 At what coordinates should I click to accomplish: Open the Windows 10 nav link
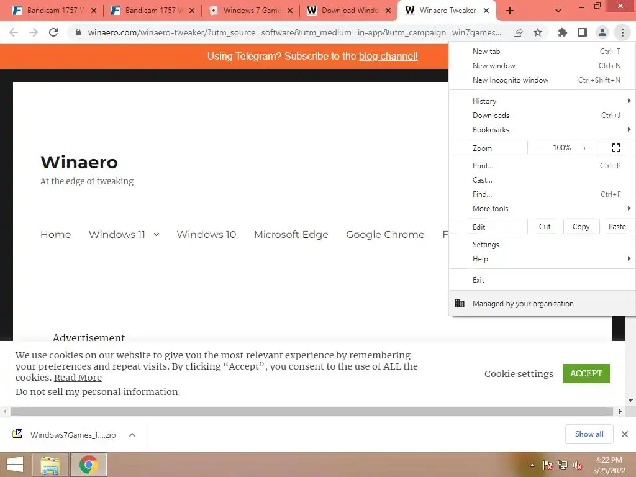coord(206,234)
